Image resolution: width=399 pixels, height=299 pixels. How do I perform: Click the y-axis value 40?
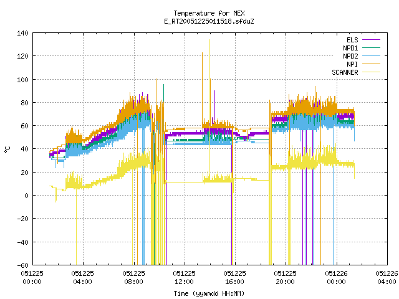(24, 149)
